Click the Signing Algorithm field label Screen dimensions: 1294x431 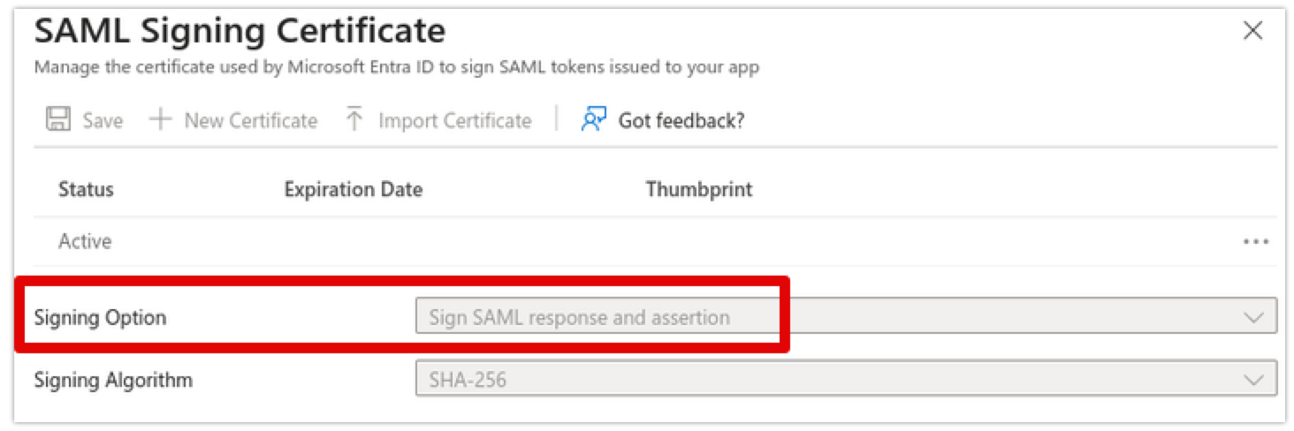113,381
